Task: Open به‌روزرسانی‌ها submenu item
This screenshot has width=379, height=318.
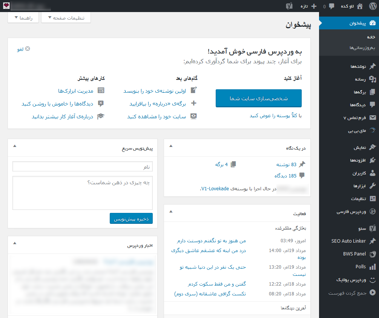Action: click(362, 48)
